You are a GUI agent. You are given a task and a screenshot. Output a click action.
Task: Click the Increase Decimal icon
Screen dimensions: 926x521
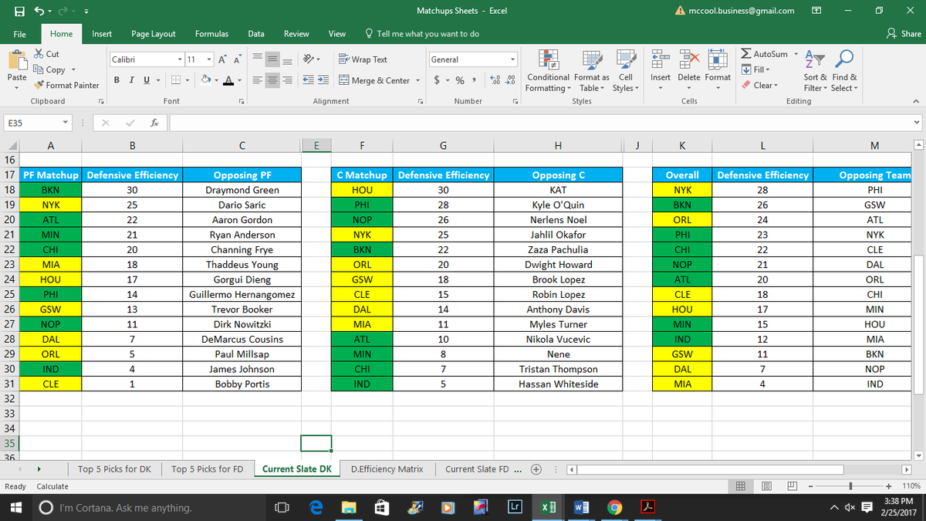click(x=493, y=80)
